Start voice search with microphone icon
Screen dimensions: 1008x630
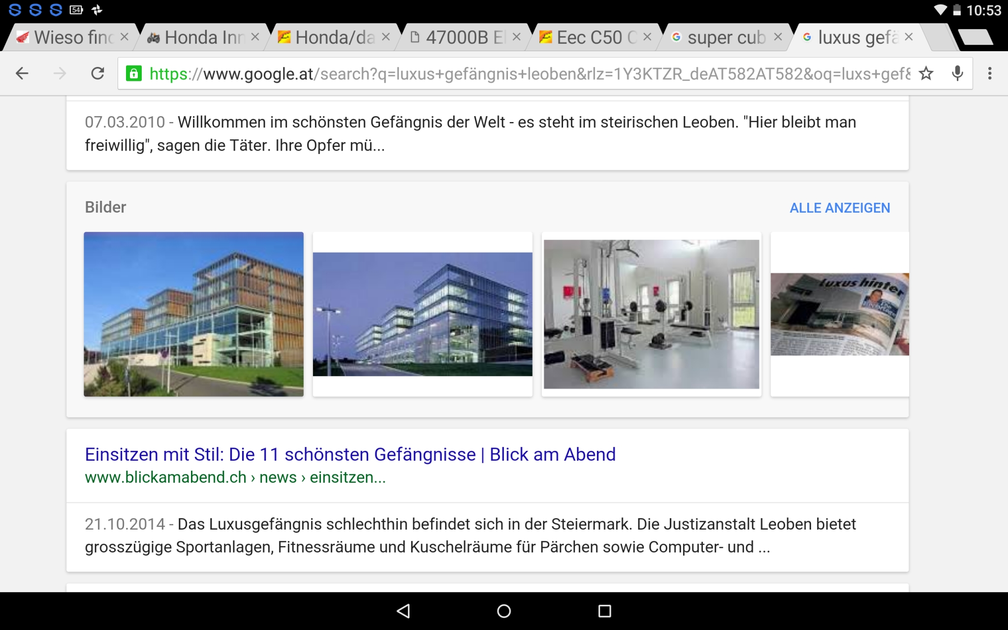click(x=957, y=74)
